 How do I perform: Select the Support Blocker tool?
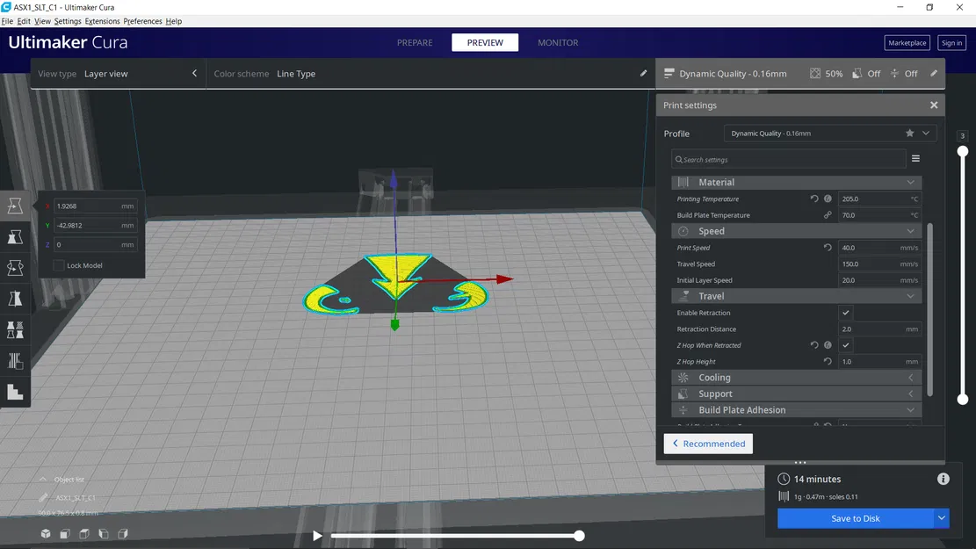(x=15, y=361)
